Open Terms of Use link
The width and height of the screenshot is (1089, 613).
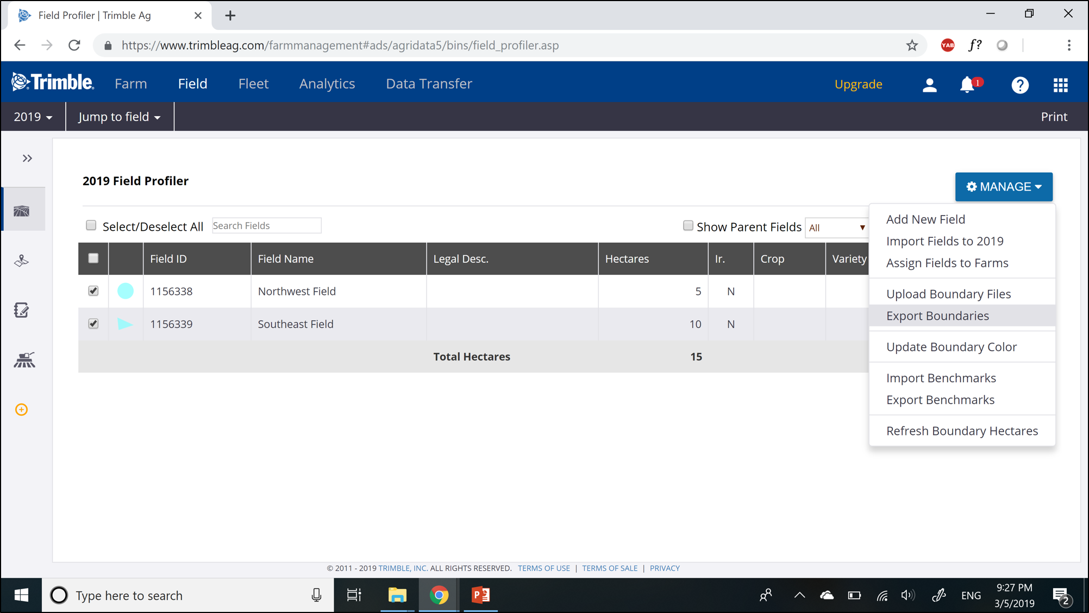[x=543, y=568]
